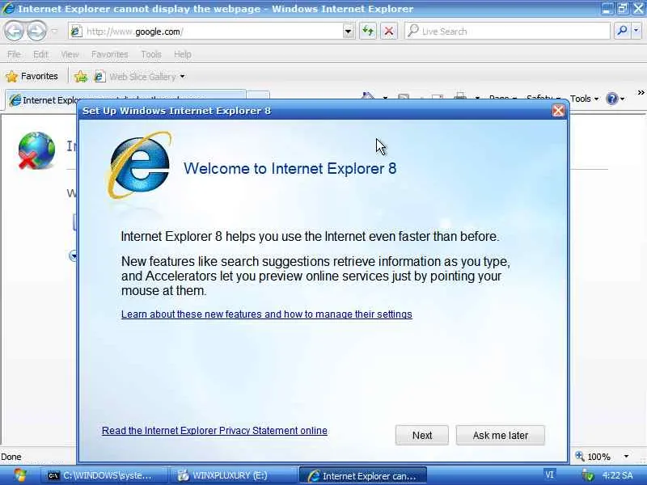This screenshot has width=647, height=485.
Task: Open the Read Internet Explorer Privacy Statement link
Action: (214, 431)
